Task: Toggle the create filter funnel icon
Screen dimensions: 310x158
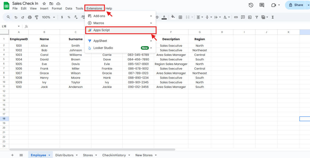Action: click(257, 17)
